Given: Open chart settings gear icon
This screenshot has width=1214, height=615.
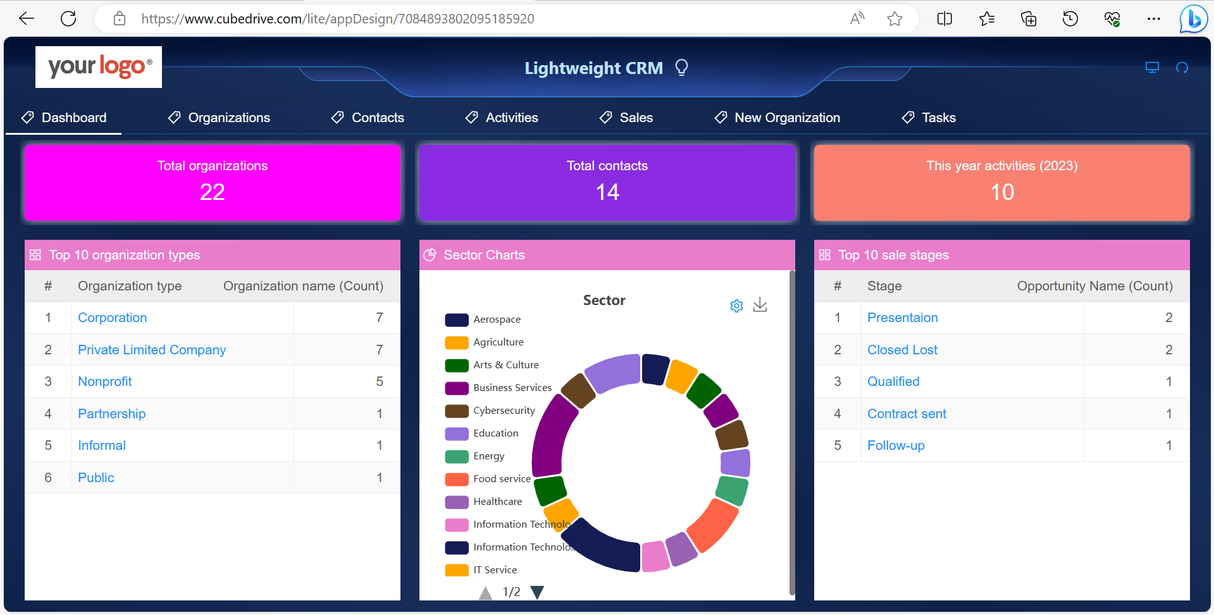Looking at the screenshot, I should click(x=736, y=306).
